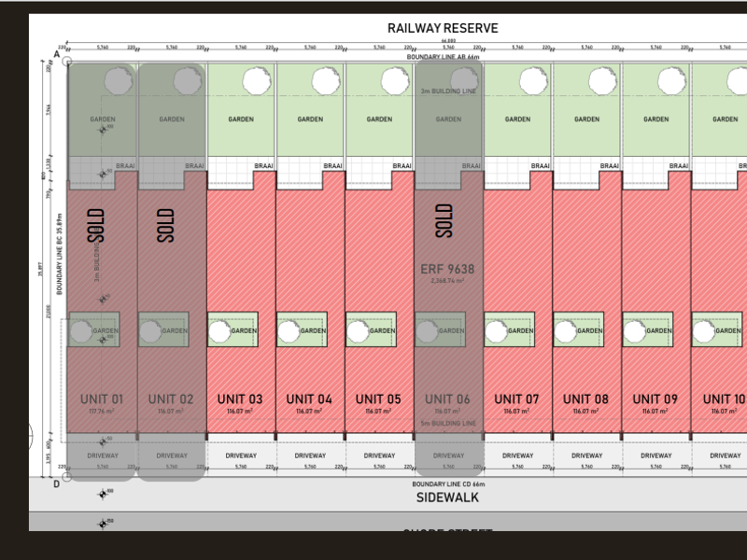Click the Unit 03 label
This screenshot has height=560, width=747.
(241, 399)
